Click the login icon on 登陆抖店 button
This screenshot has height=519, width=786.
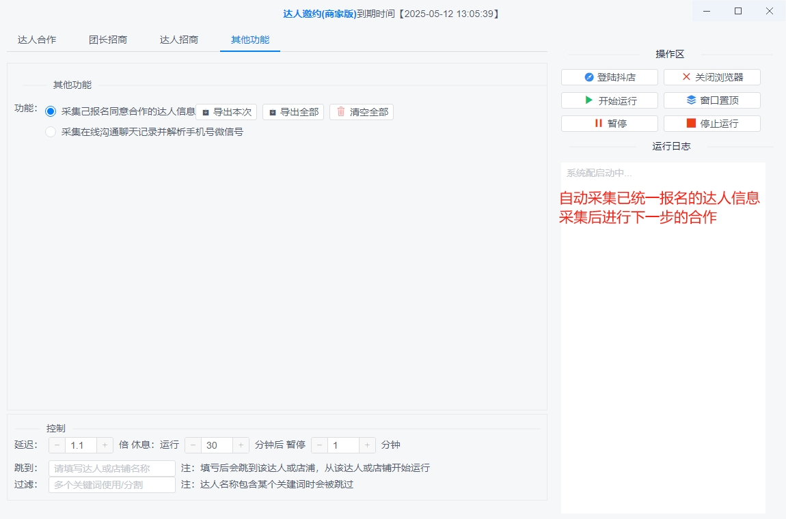click(589, 76)
